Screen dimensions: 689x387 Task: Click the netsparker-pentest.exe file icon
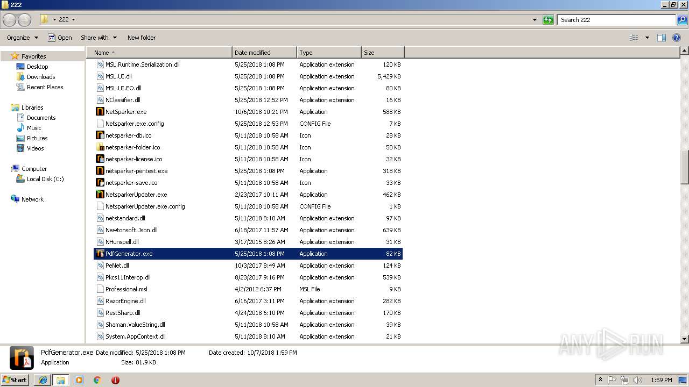click(x=100, y=171)
